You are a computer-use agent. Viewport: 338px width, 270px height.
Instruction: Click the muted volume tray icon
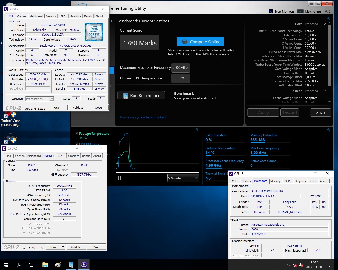tap(301, 265)
